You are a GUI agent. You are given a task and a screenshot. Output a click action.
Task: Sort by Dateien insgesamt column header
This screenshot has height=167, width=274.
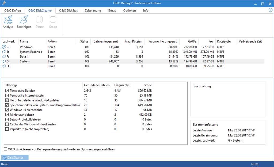105,41
